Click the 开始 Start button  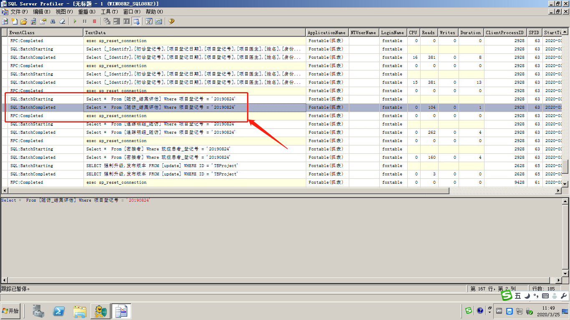[x=11, y=311]
